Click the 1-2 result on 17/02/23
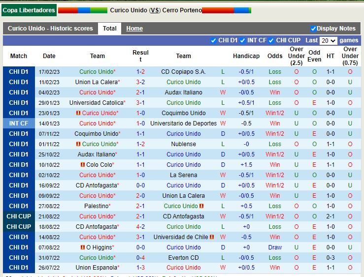This screenshot has height=277, width=364. [140, 72]
